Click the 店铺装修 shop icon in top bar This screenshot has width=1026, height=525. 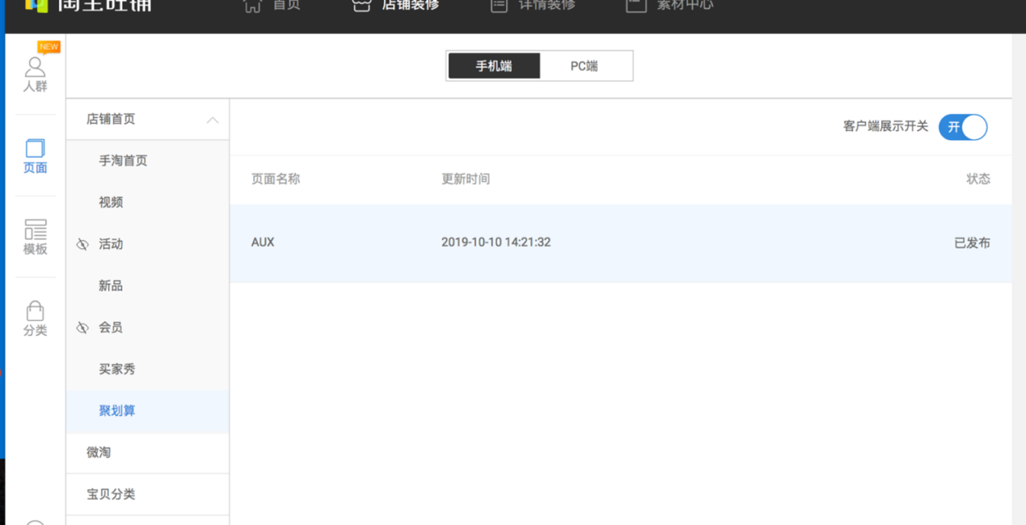tap(361, 5)
